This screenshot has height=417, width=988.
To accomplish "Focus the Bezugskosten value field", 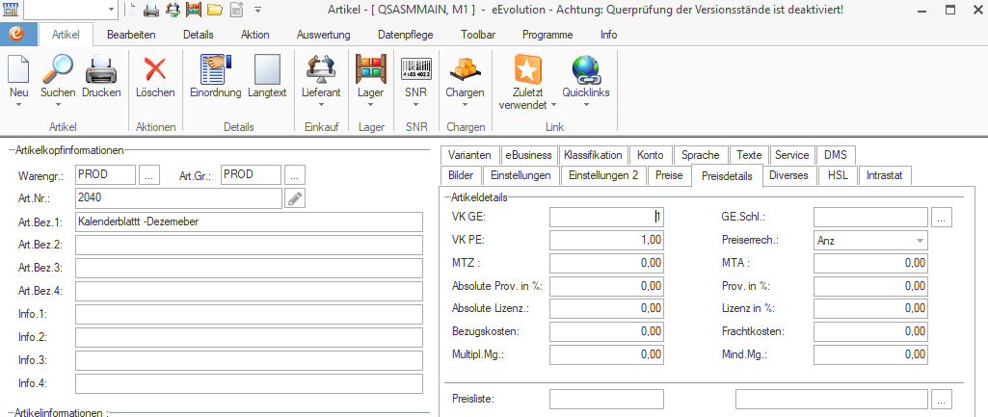I will point(607,332).
